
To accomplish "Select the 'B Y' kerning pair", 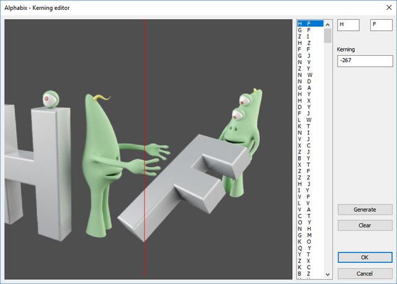I will click(x=310, y=158).
